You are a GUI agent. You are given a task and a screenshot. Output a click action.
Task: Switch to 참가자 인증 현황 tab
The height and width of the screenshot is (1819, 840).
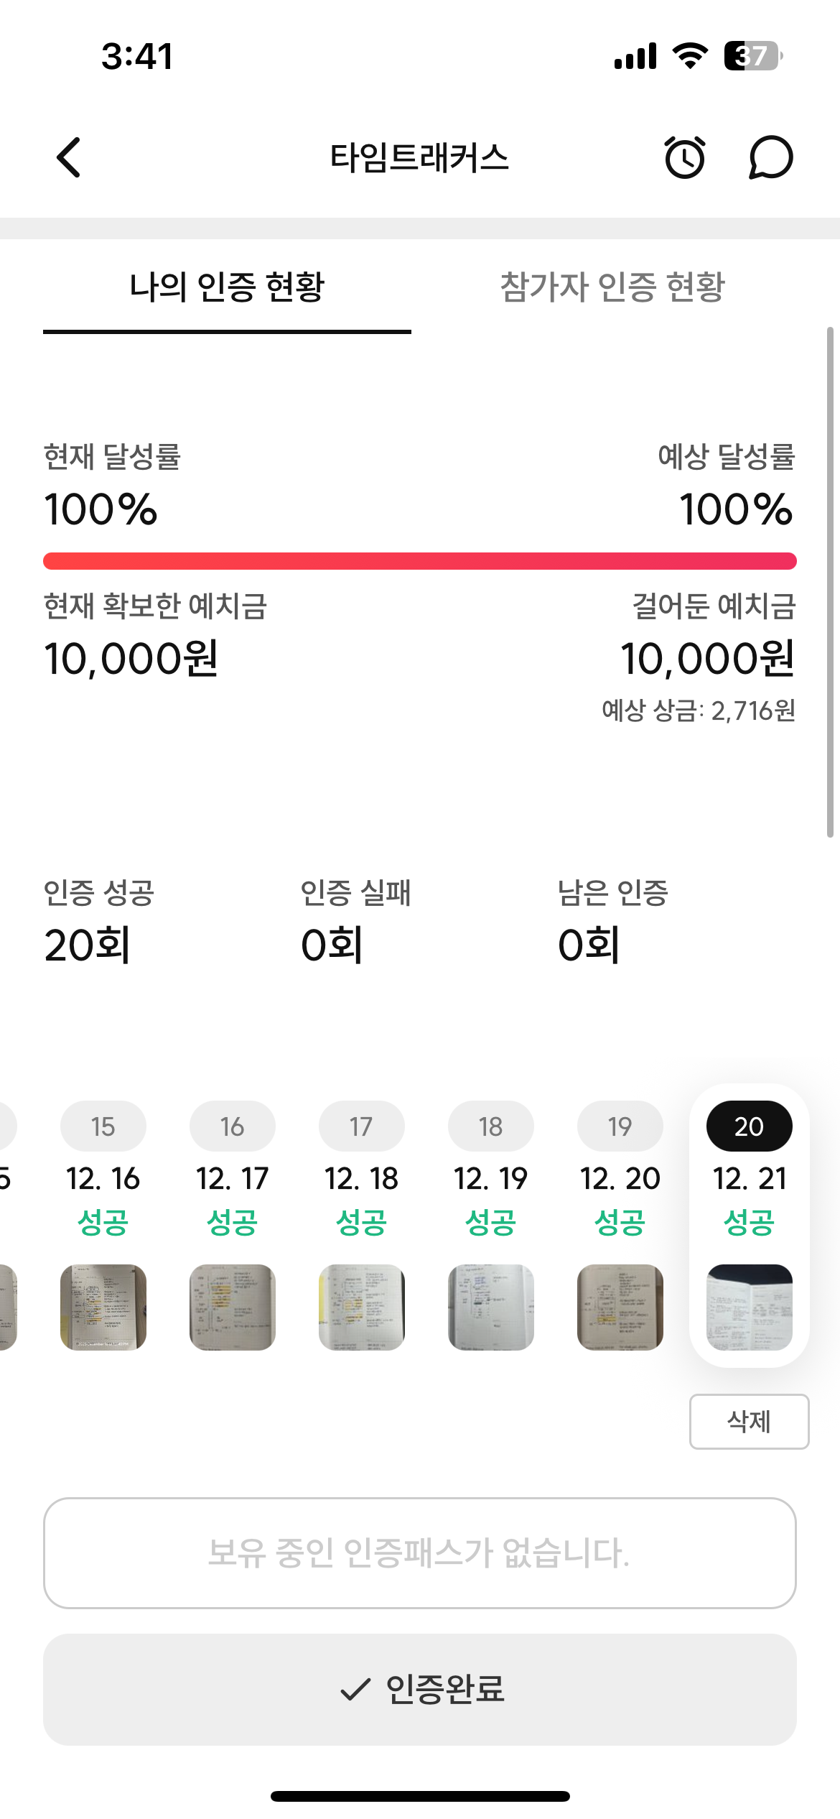click(x=612, y=287)
